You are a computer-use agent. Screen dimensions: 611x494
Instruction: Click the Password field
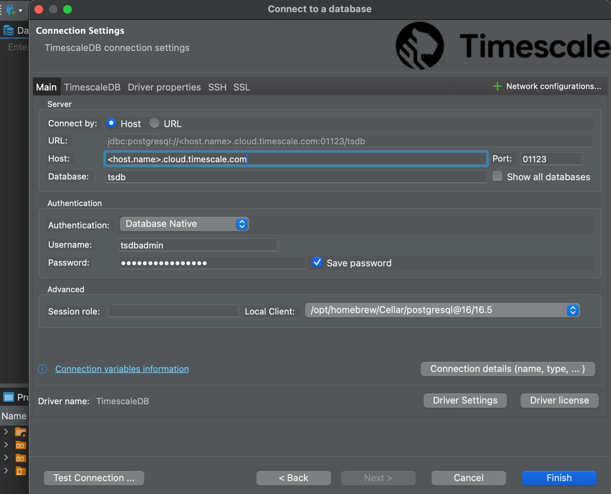click(213, 263)
